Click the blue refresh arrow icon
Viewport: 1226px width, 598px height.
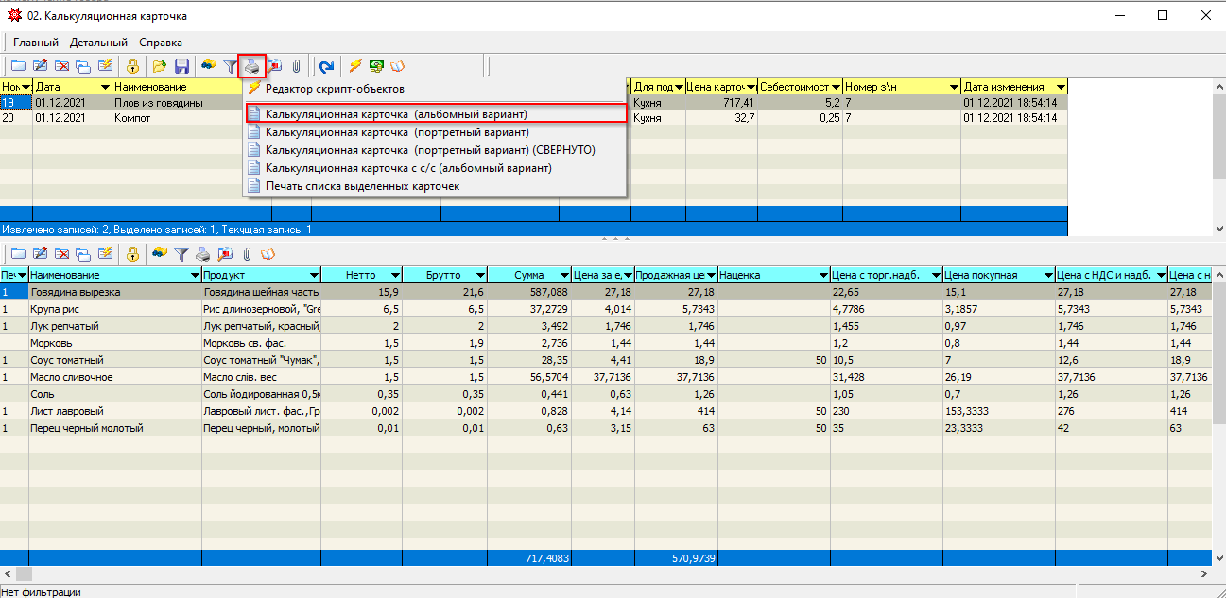coord(326,66)
